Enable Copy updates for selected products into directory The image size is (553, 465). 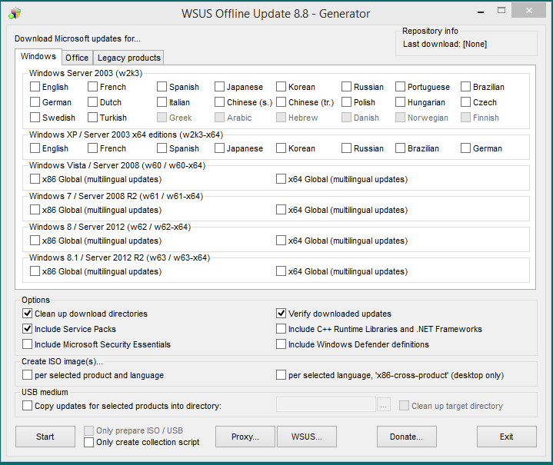coord(27,406)
